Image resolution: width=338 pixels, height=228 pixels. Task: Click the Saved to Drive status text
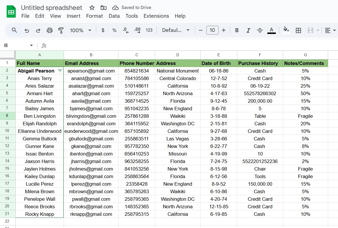pyautogui.click(x=136, y=8)
